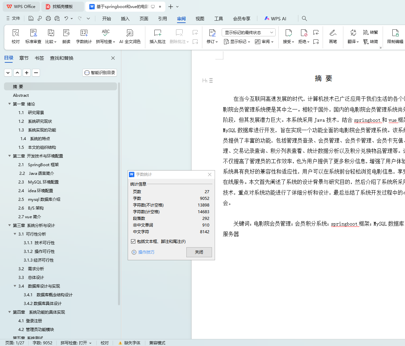
Task: Collapse the 第一章 绪论 tree node
Action: (x=9, y=104)
